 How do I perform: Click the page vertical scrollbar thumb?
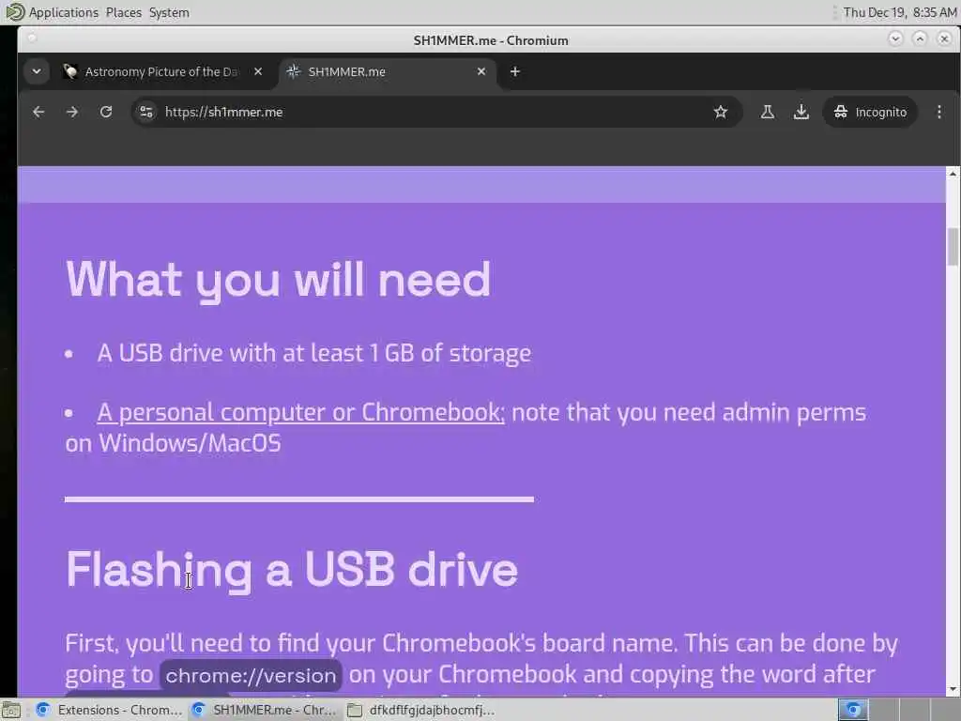click(953, 247)
